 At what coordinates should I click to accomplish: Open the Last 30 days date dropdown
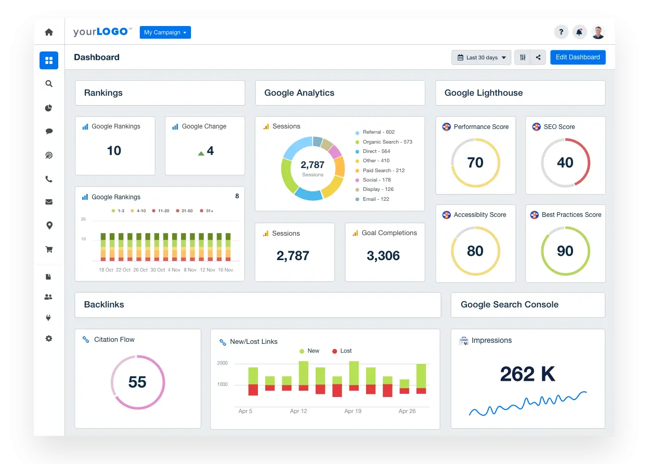point(481,57)
